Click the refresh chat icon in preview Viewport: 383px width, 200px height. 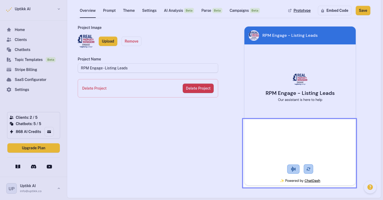(308, 169)
